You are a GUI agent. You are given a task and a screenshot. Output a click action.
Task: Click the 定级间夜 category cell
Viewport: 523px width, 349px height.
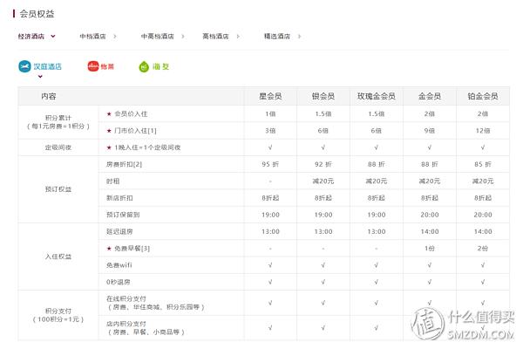pos(58,147)
